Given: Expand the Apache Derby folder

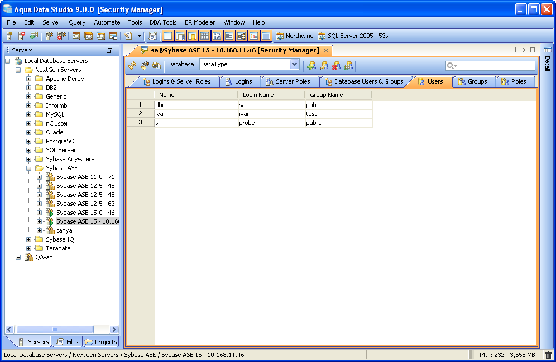Looking at the screenshot, I should [x=28, y=79].
